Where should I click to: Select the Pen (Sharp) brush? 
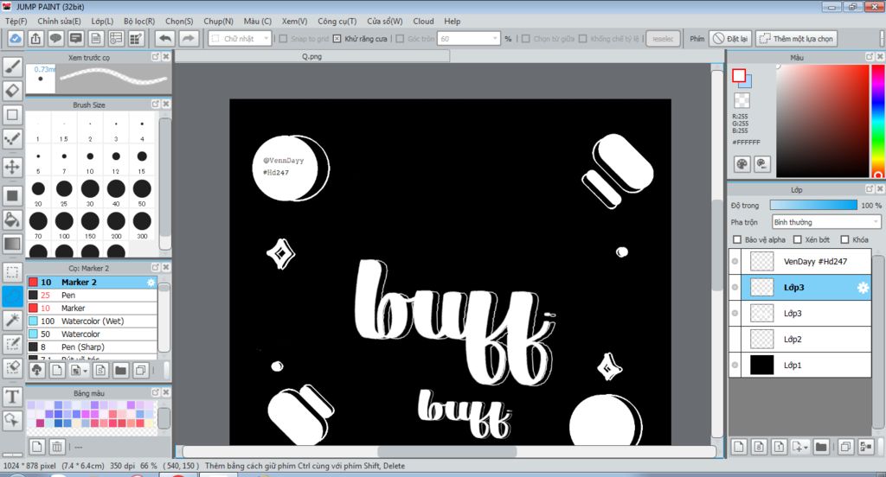pos(92,347)
